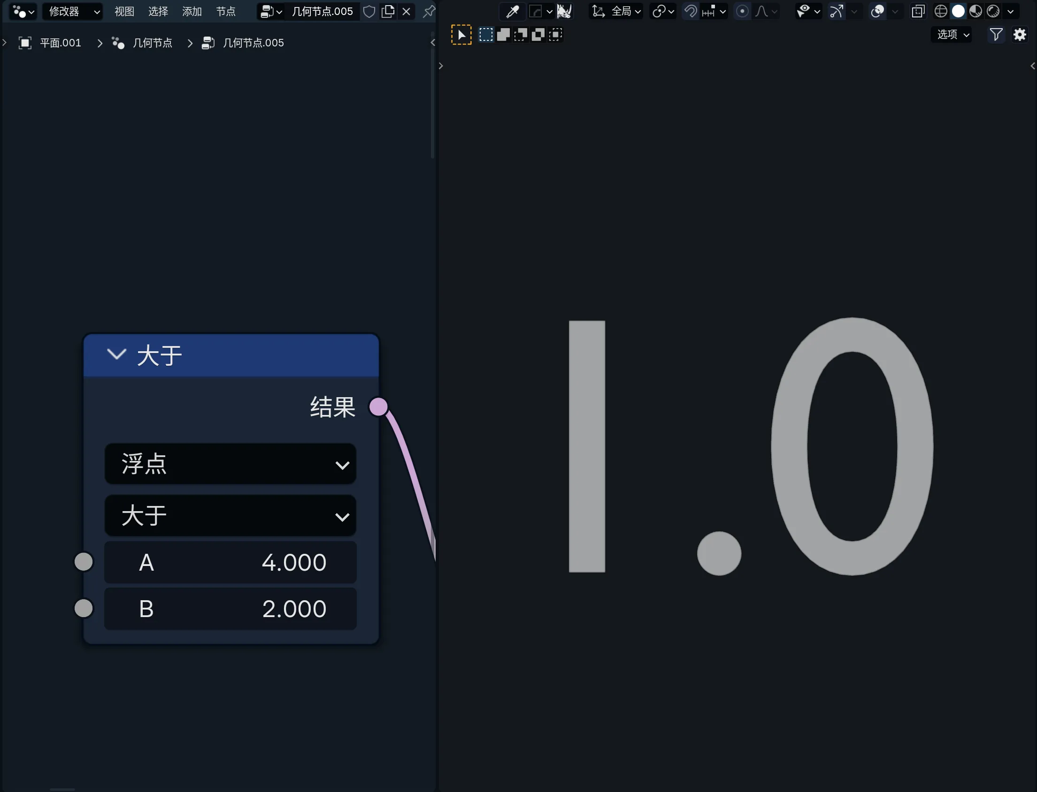Open the node editor type selector

tap(23, 11)
